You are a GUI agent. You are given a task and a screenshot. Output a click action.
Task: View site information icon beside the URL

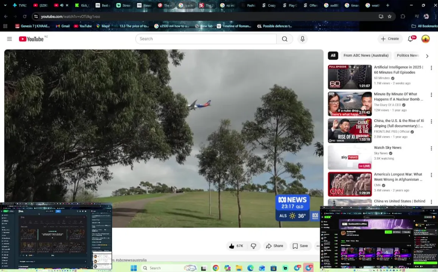[36, 17]
